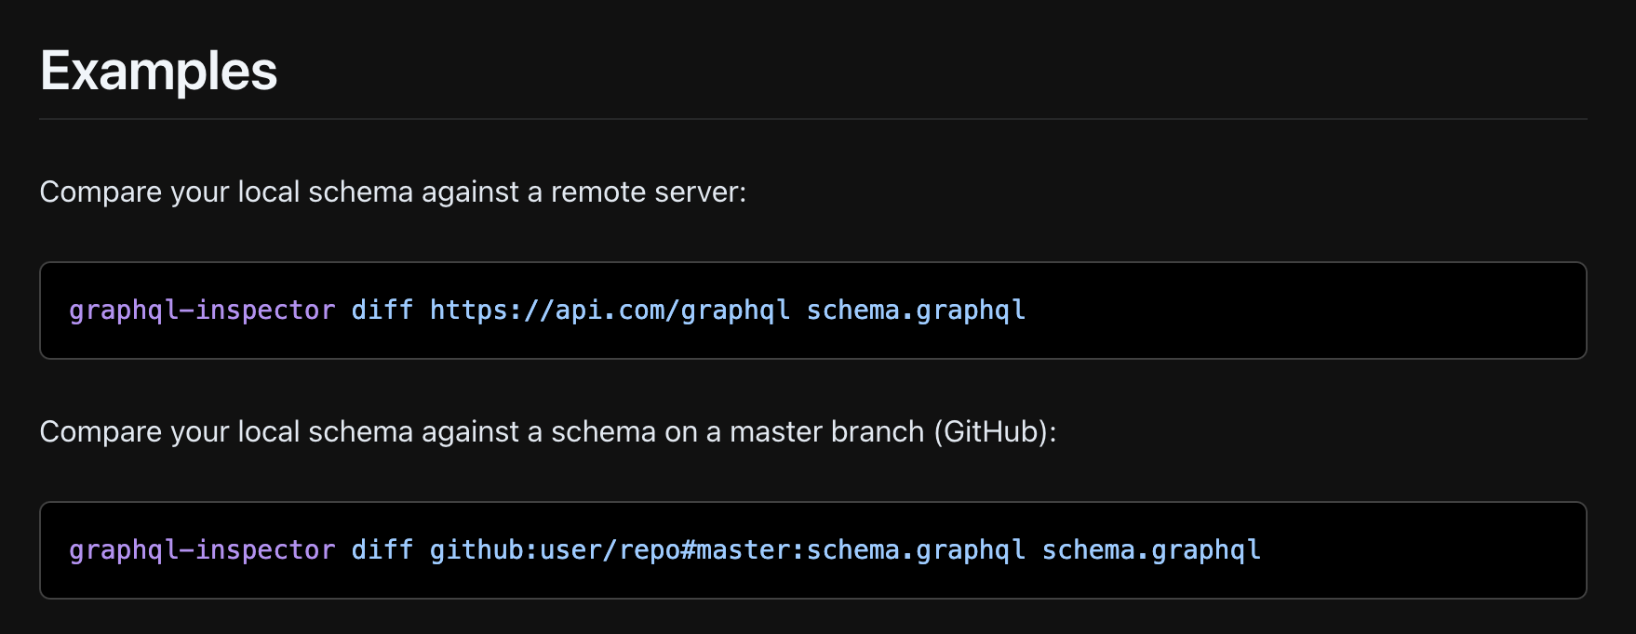Viewport: 1636px width, 634px height.
Task: Click the https://api.com/graphql URL in the code
Action: click(x=610, y=310)
